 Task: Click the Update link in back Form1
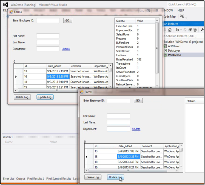[66, 49]
